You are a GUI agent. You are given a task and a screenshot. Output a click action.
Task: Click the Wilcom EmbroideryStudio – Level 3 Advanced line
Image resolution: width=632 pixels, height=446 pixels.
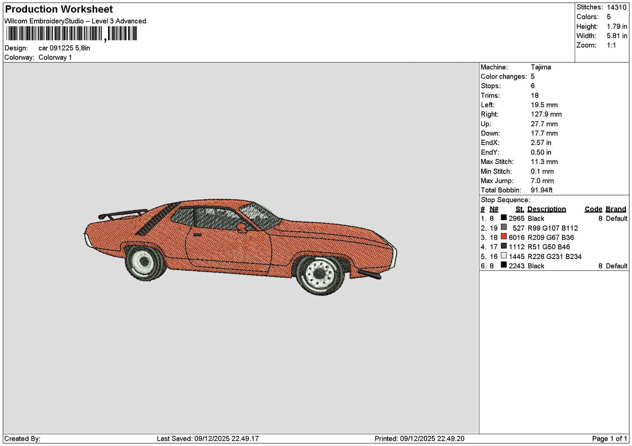click(75, 21)
